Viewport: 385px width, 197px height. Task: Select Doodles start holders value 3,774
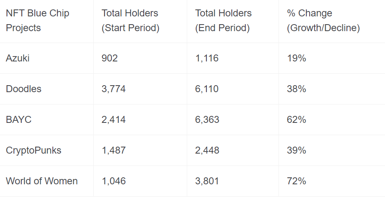113,89
